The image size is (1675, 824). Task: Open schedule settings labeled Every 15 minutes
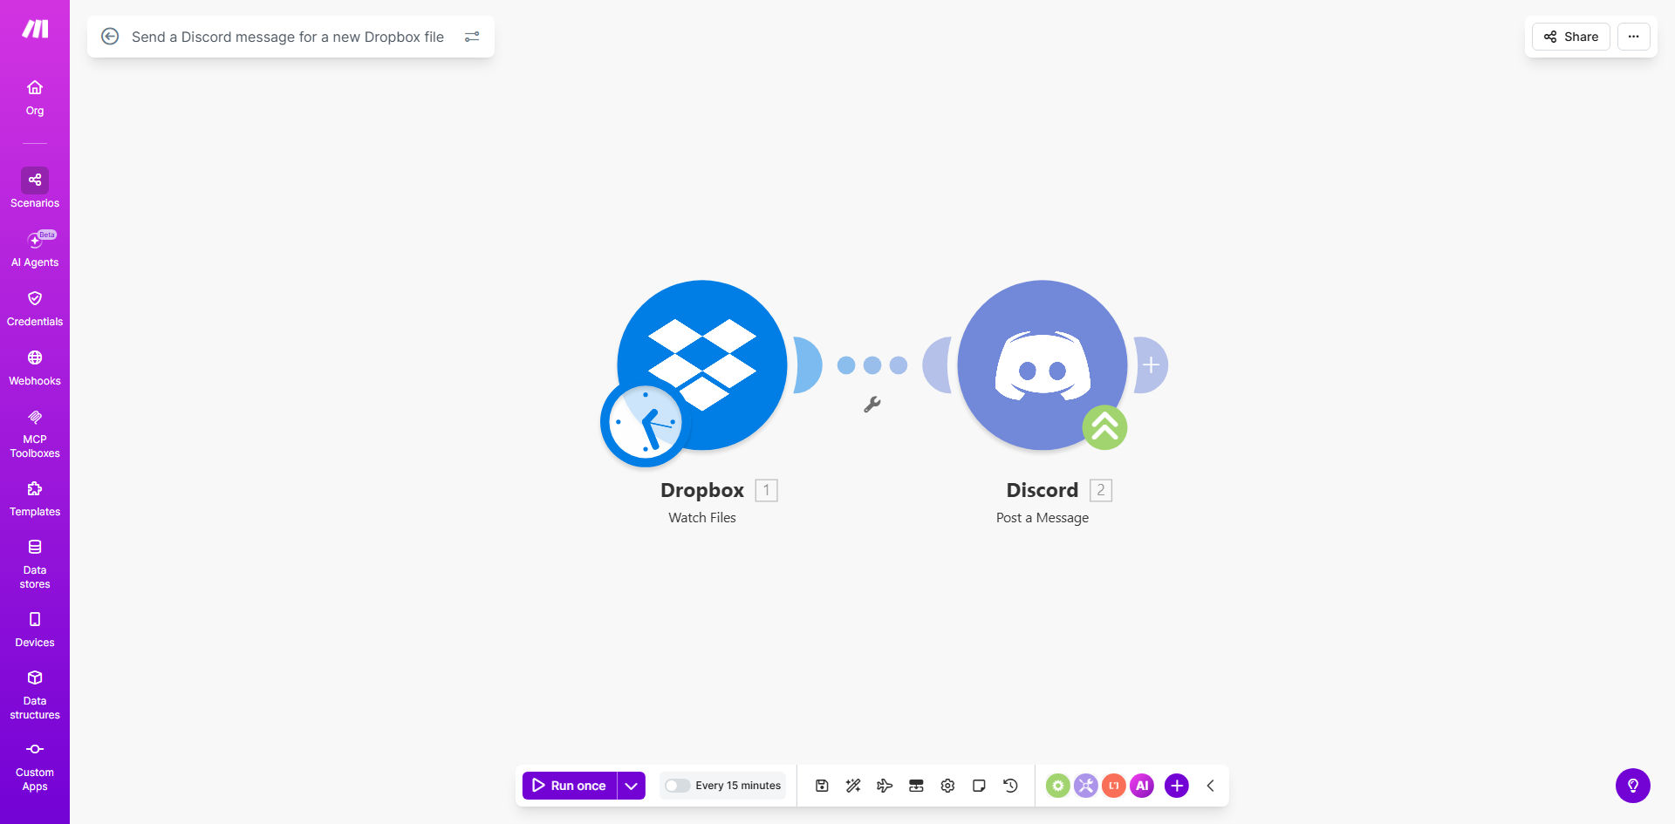coord(738,786)
